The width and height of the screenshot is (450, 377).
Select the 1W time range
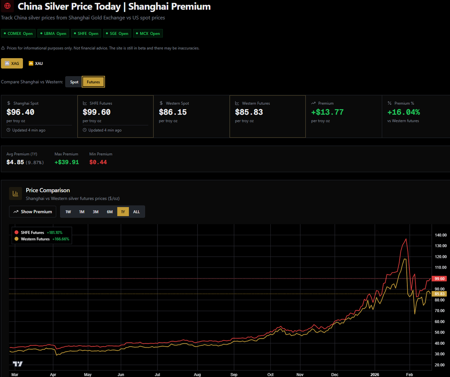click(68, 212)
